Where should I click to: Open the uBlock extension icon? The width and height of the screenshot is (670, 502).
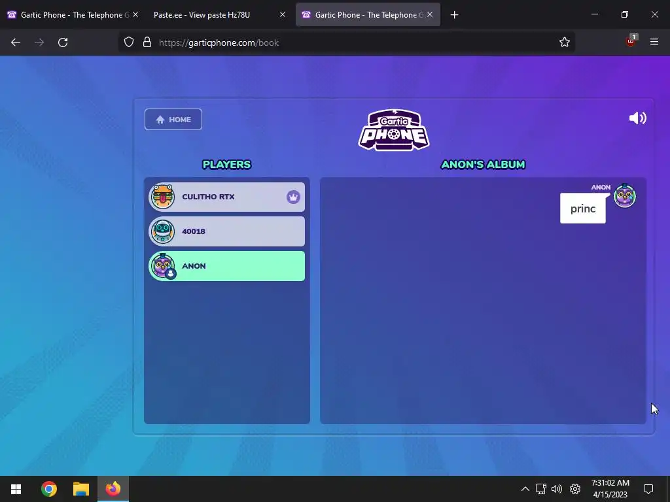(631, 41)
